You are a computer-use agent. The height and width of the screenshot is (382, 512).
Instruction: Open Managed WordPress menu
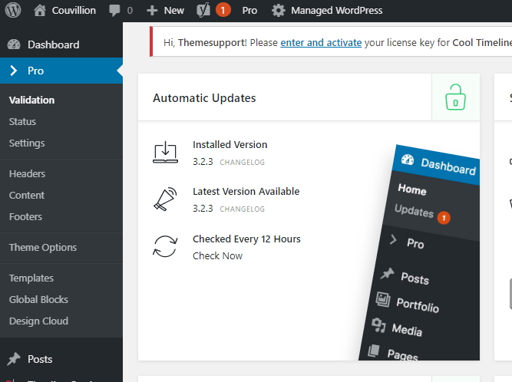tap(337, 11)
